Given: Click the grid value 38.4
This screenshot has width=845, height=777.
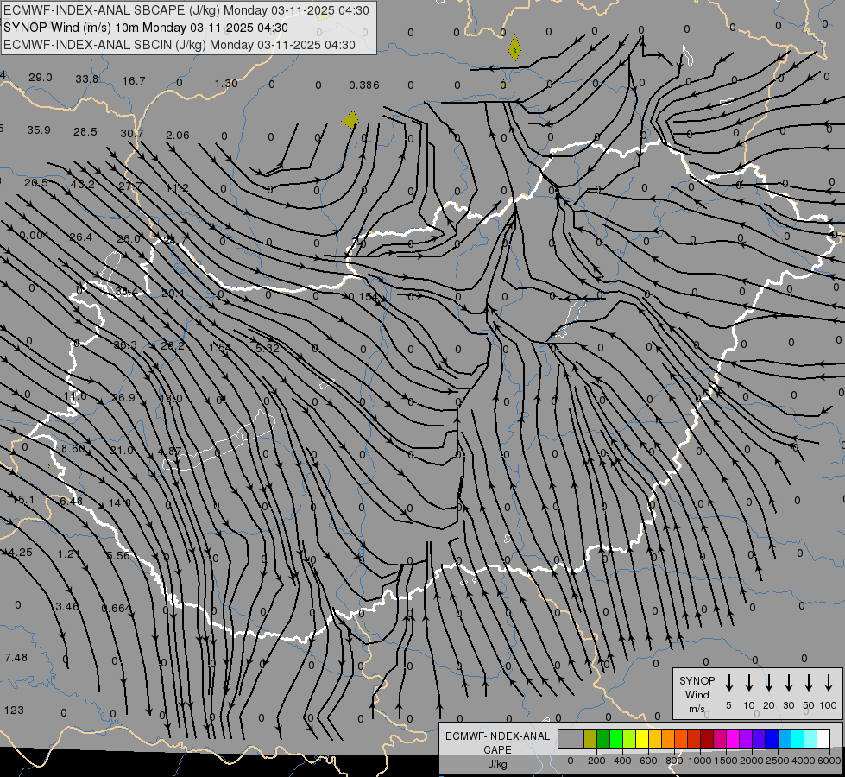Looking at the screenshot, I should click(x=126, y=293).
